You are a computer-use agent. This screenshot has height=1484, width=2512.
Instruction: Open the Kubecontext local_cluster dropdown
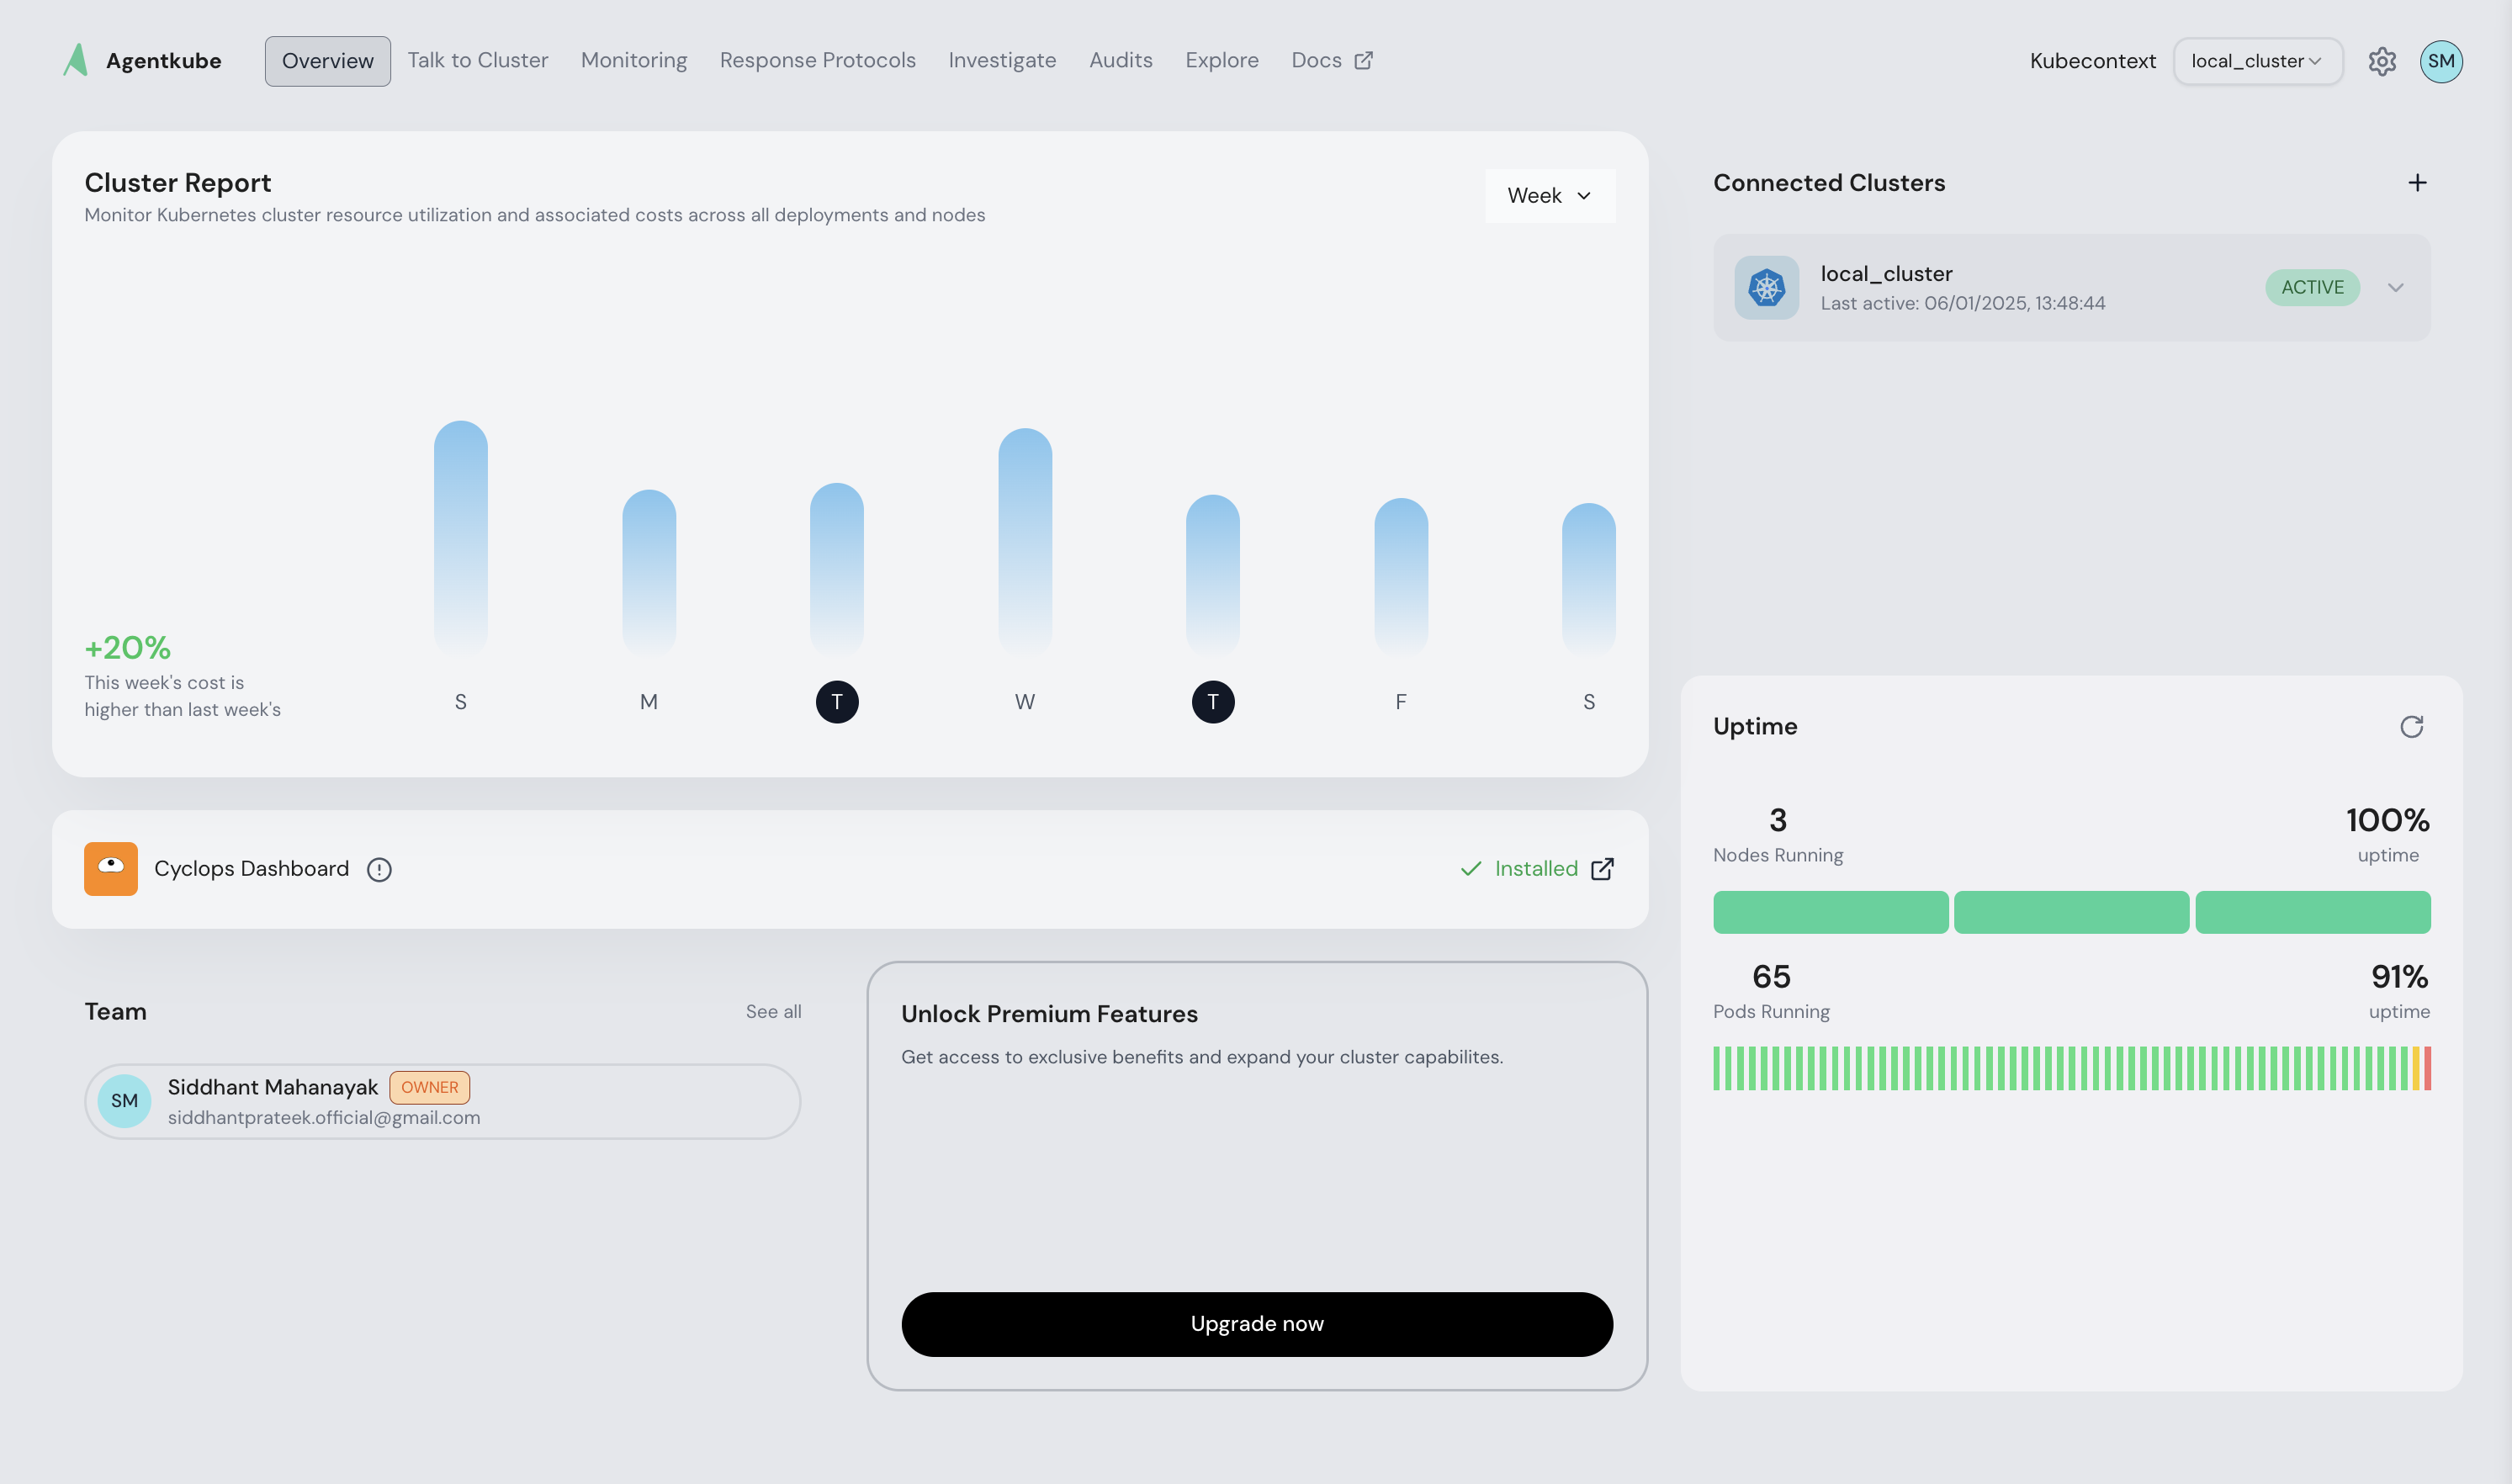point(2256,61)
